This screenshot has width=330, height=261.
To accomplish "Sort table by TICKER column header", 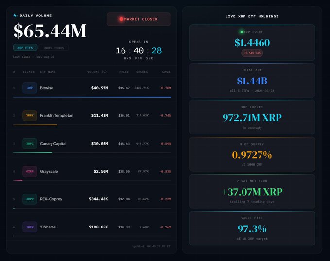I will point(28,72).
